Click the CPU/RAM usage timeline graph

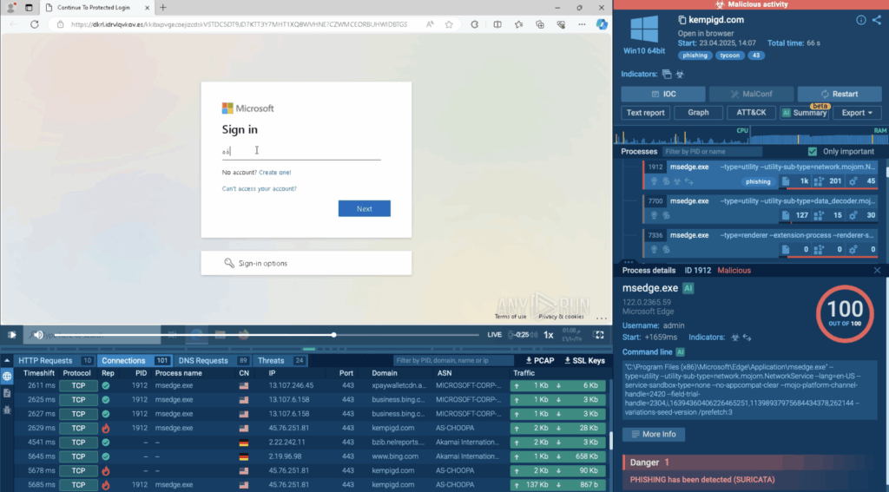pos(751,136)
